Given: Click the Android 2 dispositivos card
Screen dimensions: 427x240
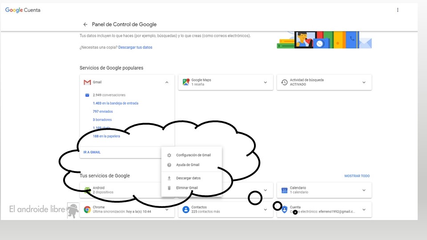Looking at the screenshot, I should (127, 190).
